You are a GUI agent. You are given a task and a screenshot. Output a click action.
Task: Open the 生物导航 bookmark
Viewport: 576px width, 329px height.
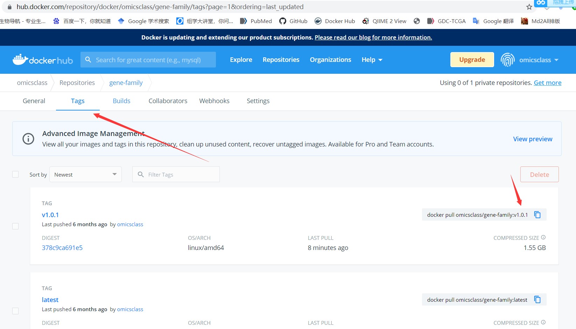(x=23, y=21)
